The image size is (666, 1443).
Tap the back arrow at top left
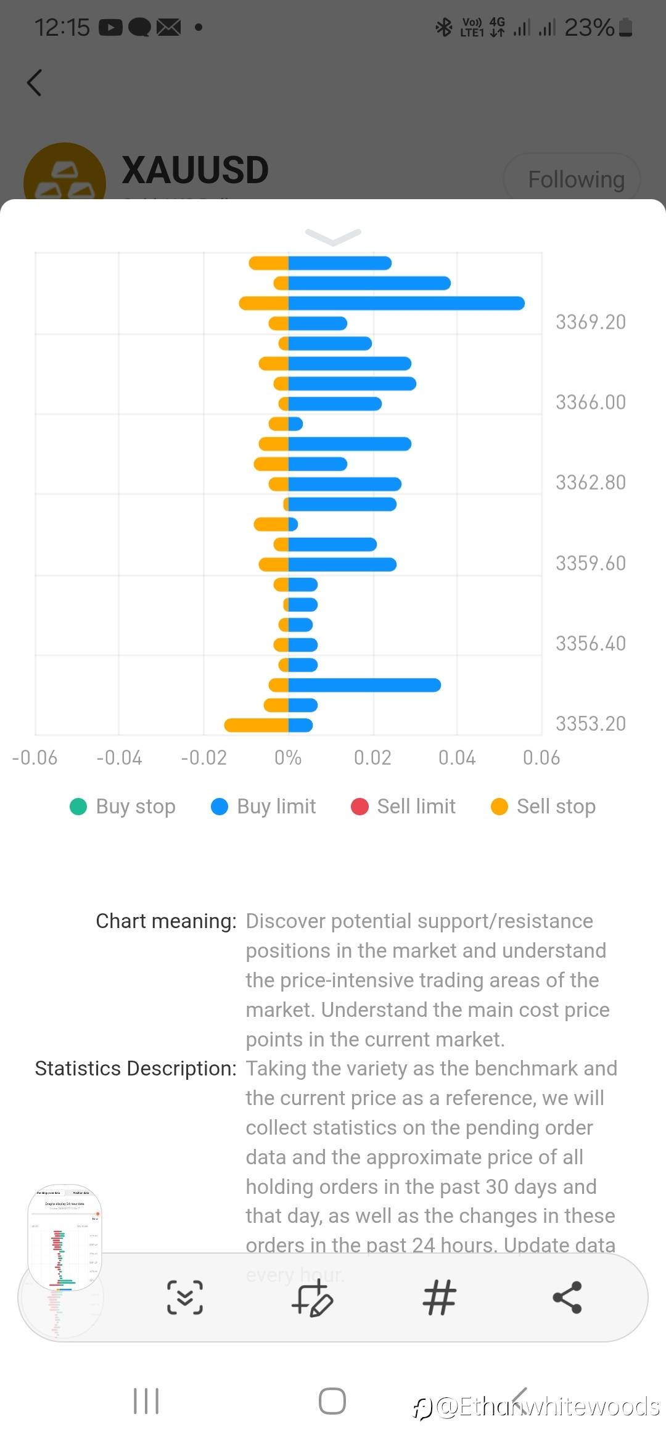35,83
